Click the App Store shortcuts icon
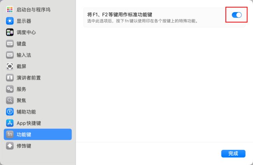253x165 pixels. click(x=10, y=123)
